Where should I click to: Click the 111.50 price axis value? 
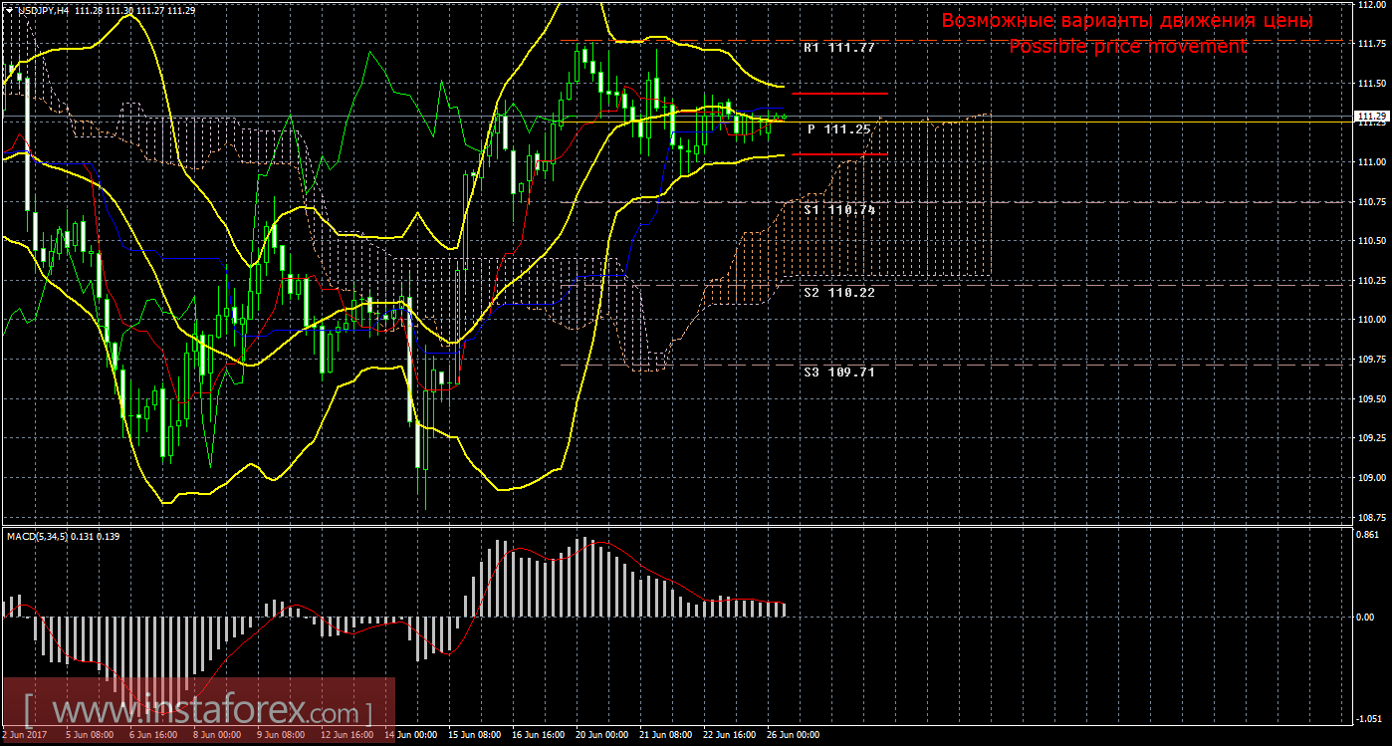(x=1372, y=84)
